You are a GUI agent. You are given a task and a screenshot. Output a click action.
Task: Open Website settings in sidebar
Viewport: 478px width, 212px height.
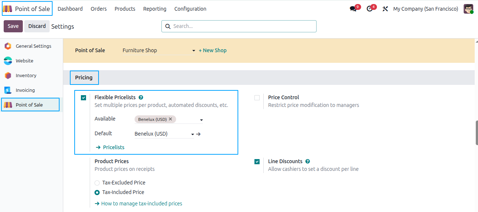click(x=31, y=61)
